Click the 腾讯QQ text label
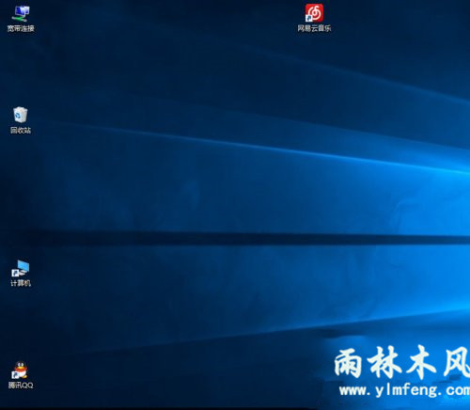Viewport: 470px width, 410px height. pos(21,386)
